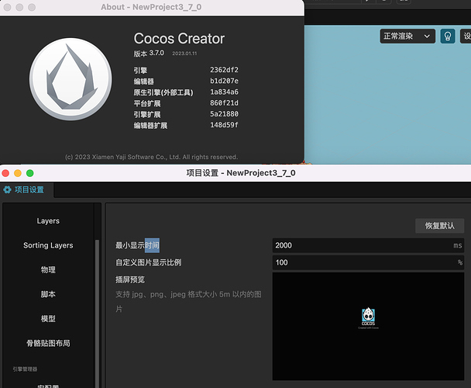
Task: Open the 正常渲染 render mode dropdown
Action: [407, 36]
